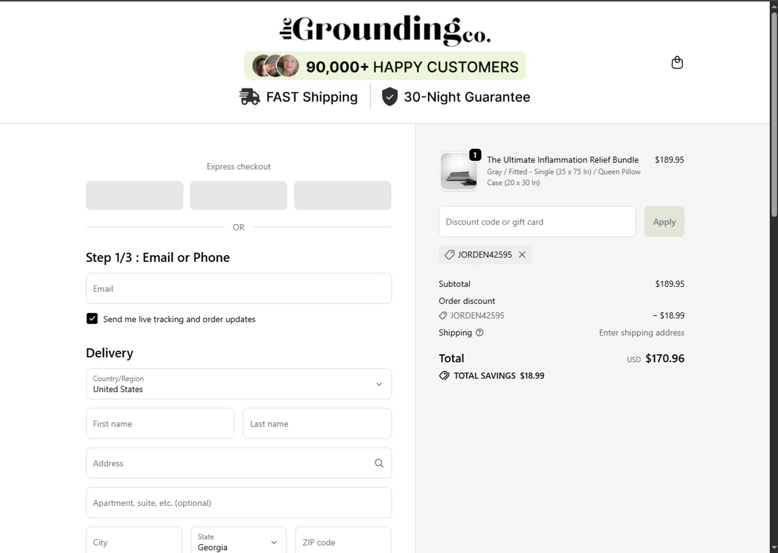Image resolution: width=778 pixels, height=553 pixels.
Task: Click the shipping info question mark icon
Action: pyautogui.click(x=480, y=333)
